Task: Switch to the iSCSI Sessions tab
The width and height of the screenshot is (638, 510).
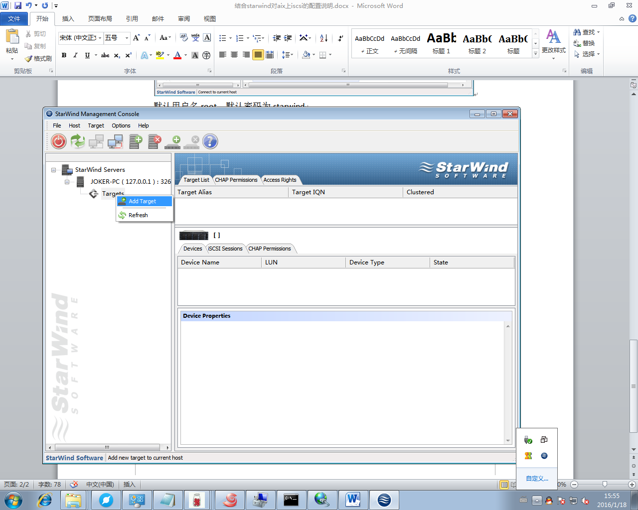Action: [x=225, y=249]
